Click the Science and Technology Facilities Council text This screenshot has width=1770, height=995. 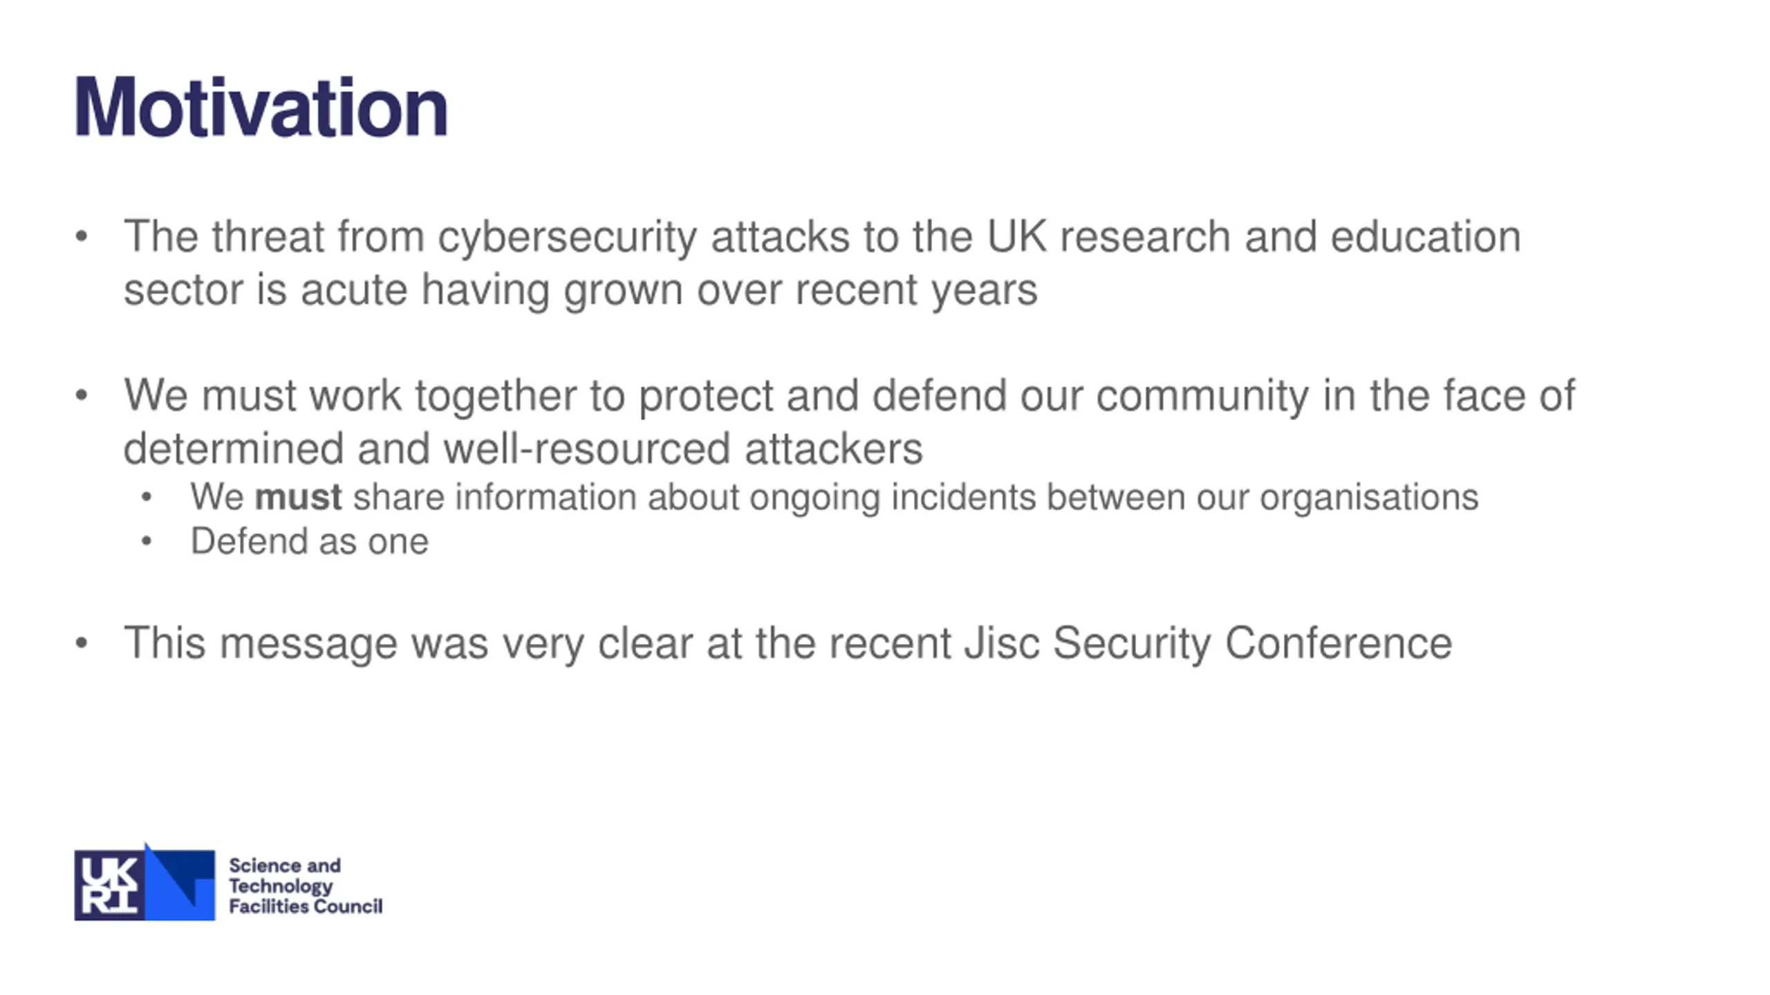pyautogui.click(x=305, y=886)
